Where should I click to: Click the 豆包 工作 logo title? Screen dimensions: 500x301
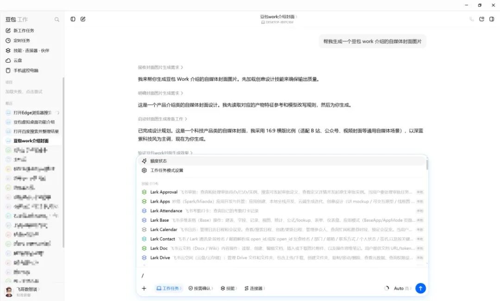[x=17, y=19]
